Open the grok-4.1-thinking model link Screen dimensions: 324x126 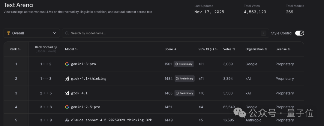[88, 79]
